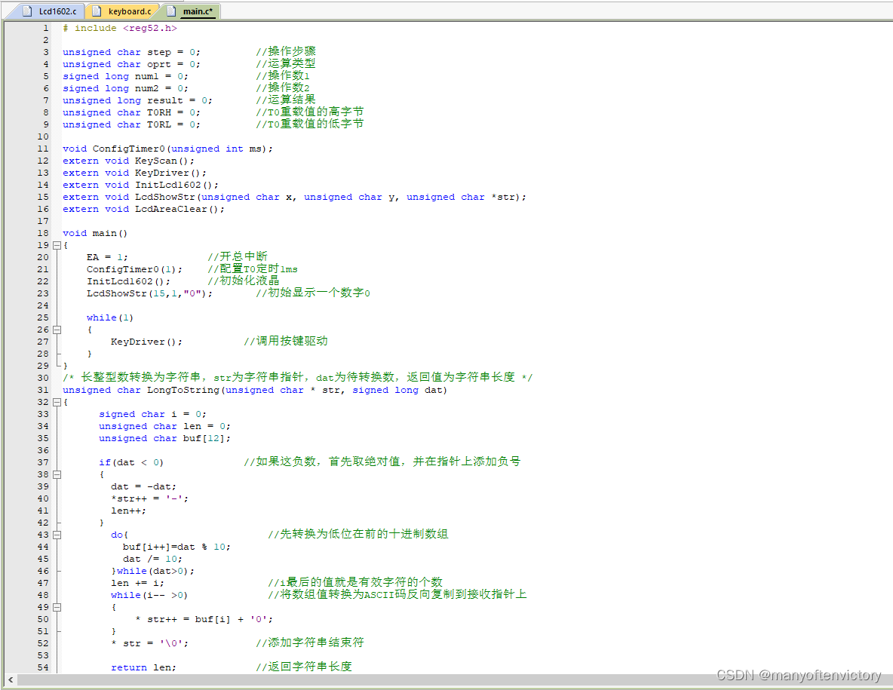
Task: Click on 'ConfigTimer0(1);' call
Action: tap(134, 269)
